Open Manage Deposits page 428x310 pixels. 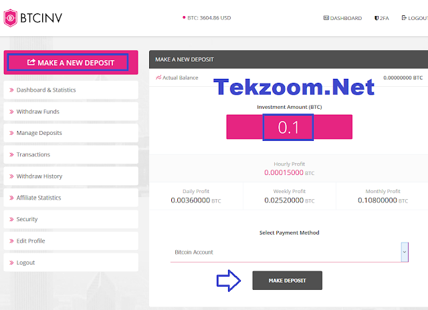point(71,133)
